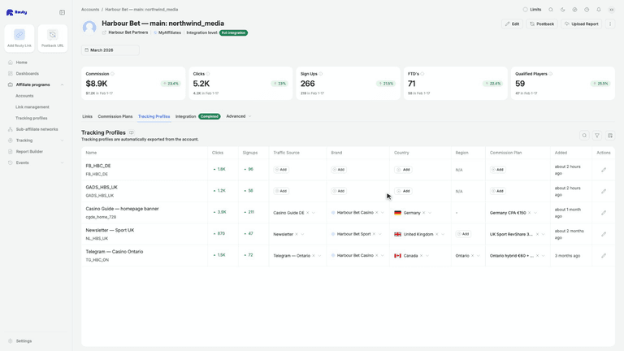Image resolution: width=624 pixels, height=351 pixels.
Task: Click Sign Ups info icon
Action: click(x=321, y=74)
